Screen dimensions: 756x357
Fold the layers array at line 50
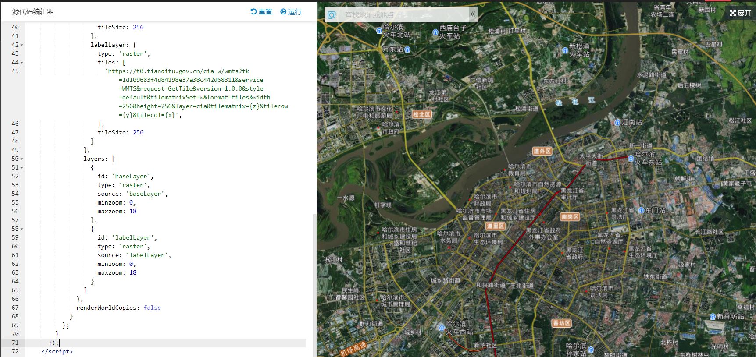[22, 159]
